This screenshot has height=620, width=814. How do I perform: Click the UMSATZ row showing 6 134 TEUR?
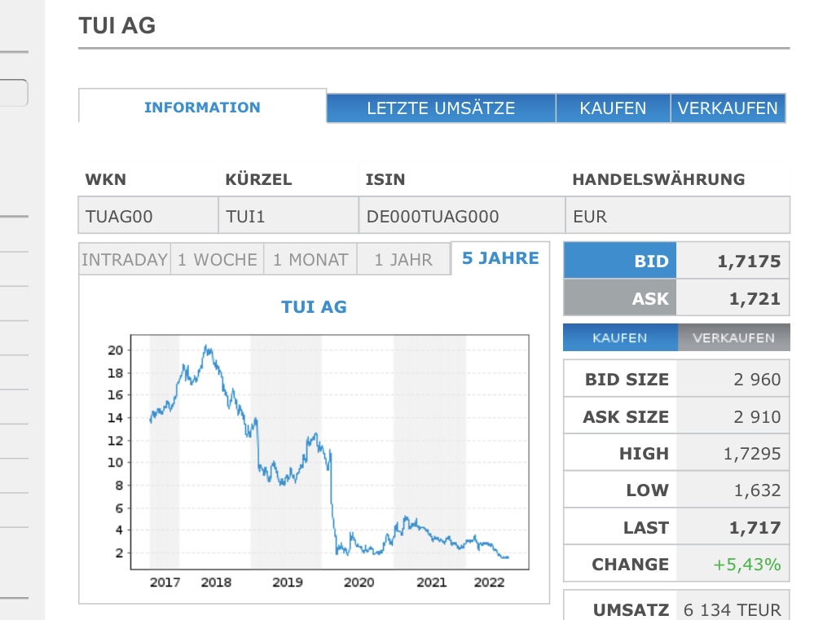pos(676,608)
